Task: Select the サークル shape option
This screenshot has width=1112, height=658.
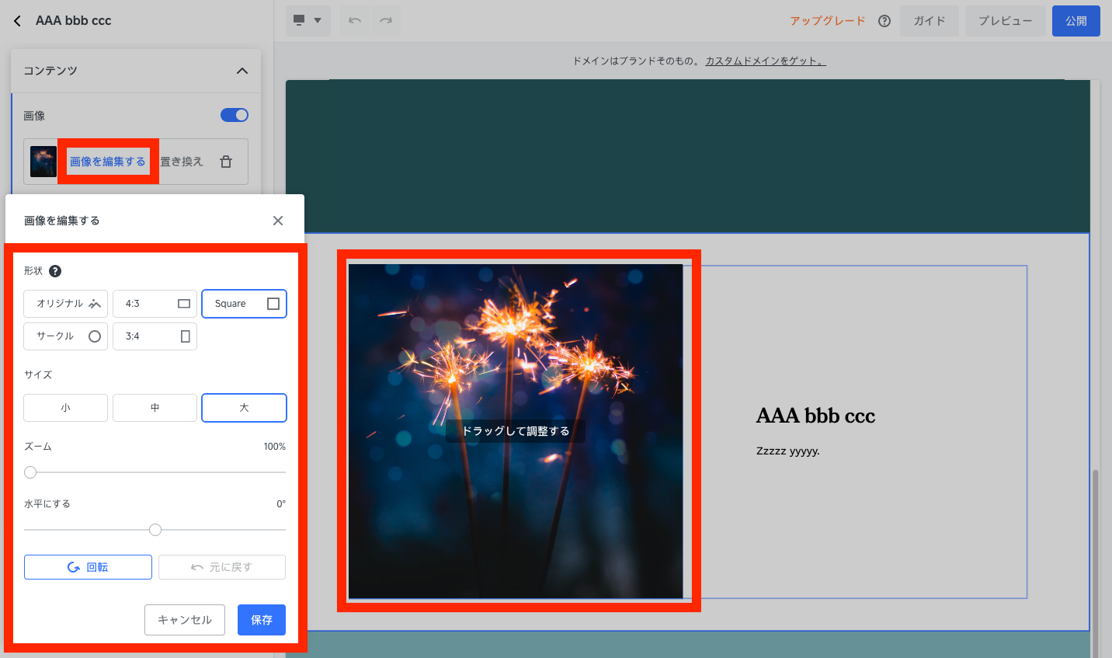Action: 66,336
